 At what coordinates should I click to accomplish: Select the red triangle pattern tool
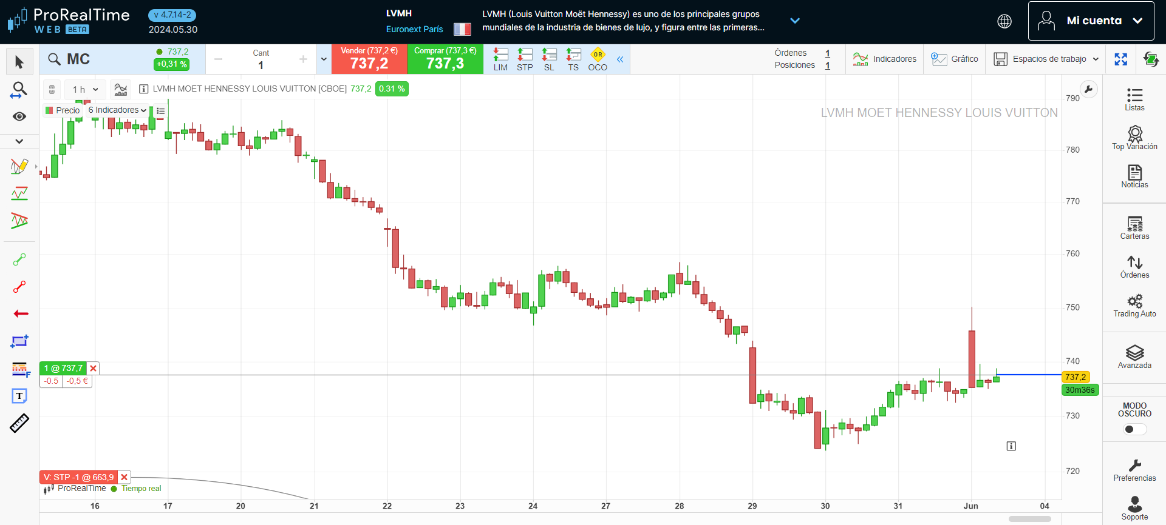coord(19,221)
